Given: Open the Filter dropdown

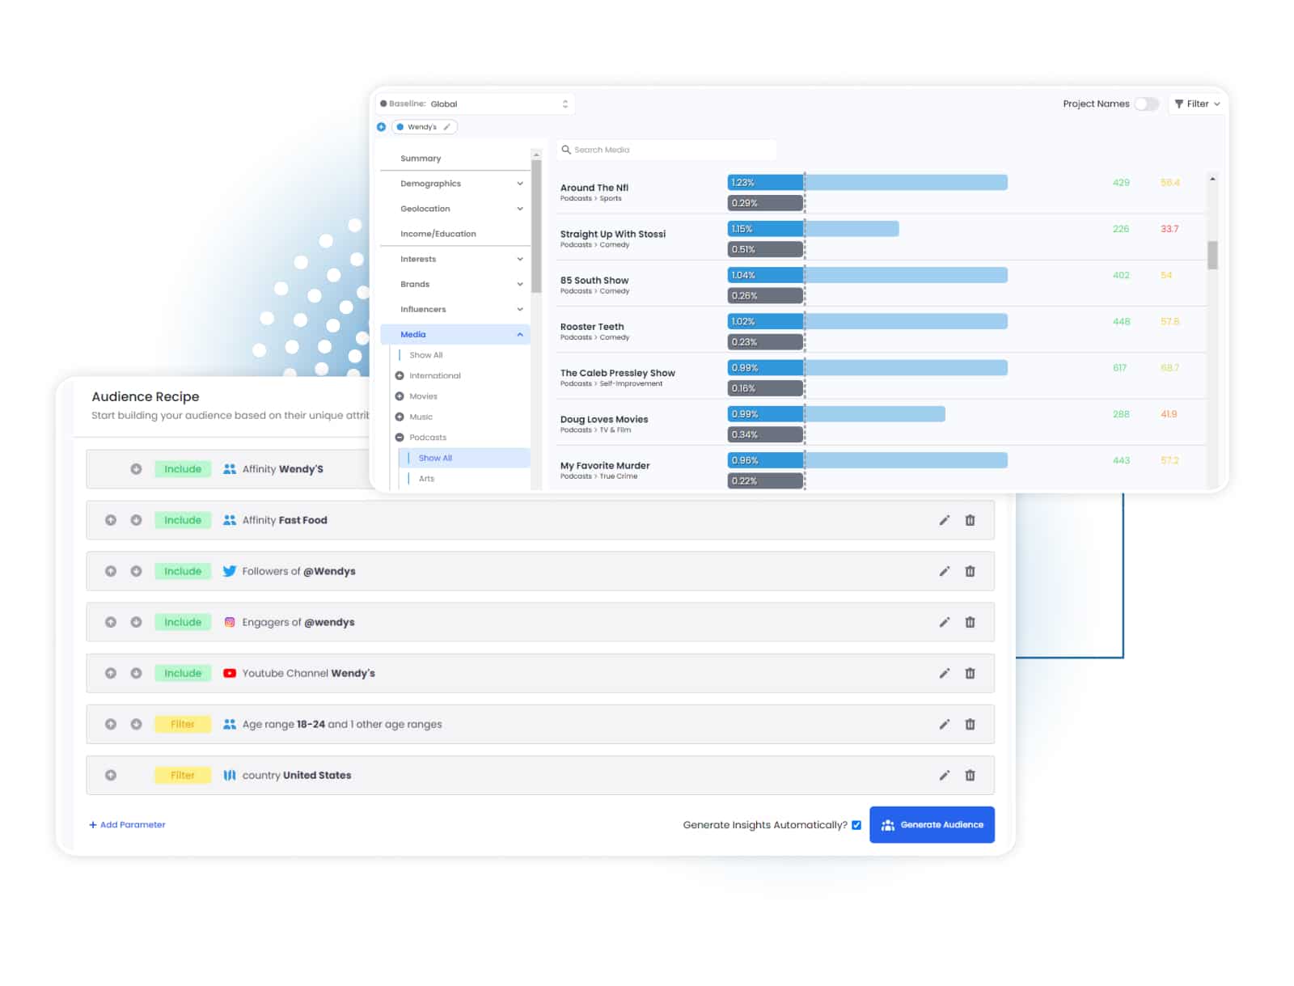Looking at the screenshot, I should (1197, 104).
